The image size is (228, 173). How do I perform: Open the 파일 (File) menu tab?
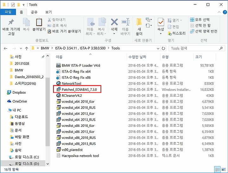8,12
